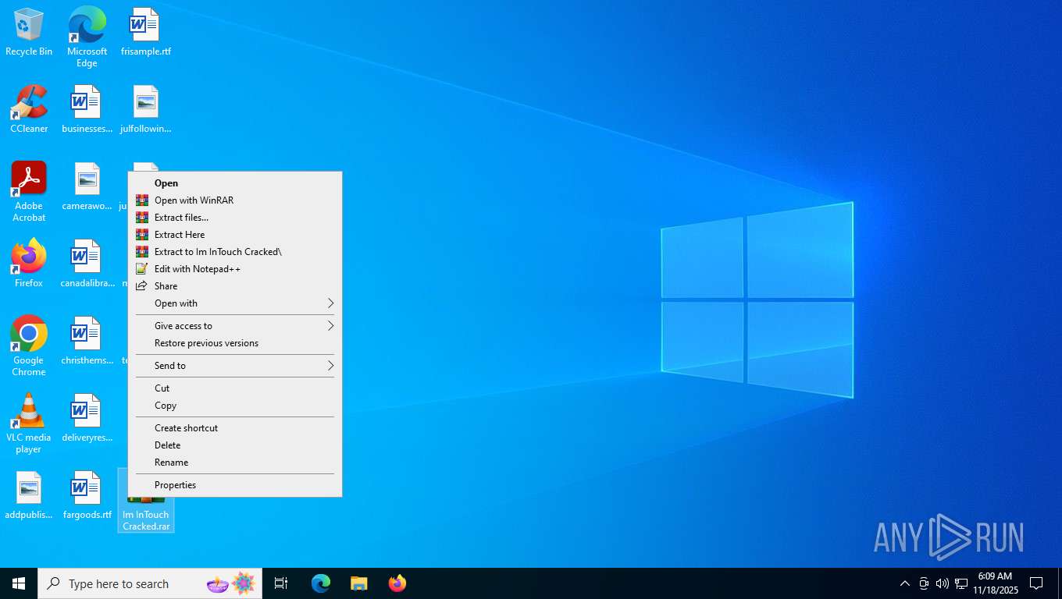The width and height of the screenshot is (1062, 599).
Task: Open the Recycle Bin desktop icon
Action: click(29, 33)
